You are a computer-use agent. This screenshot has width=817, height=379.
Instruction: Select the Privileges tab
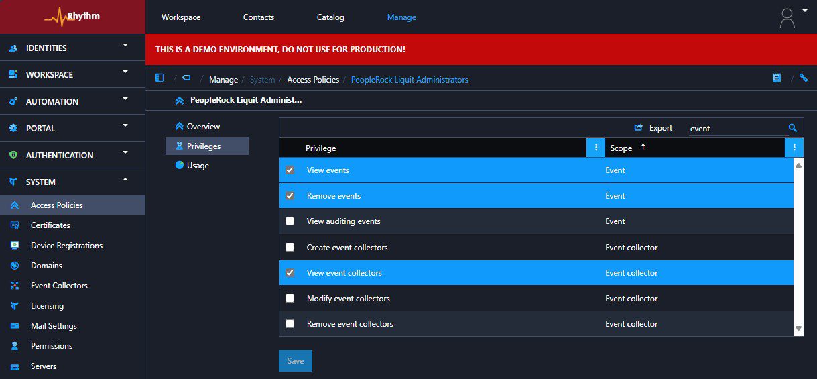click(x=207, y=146)
